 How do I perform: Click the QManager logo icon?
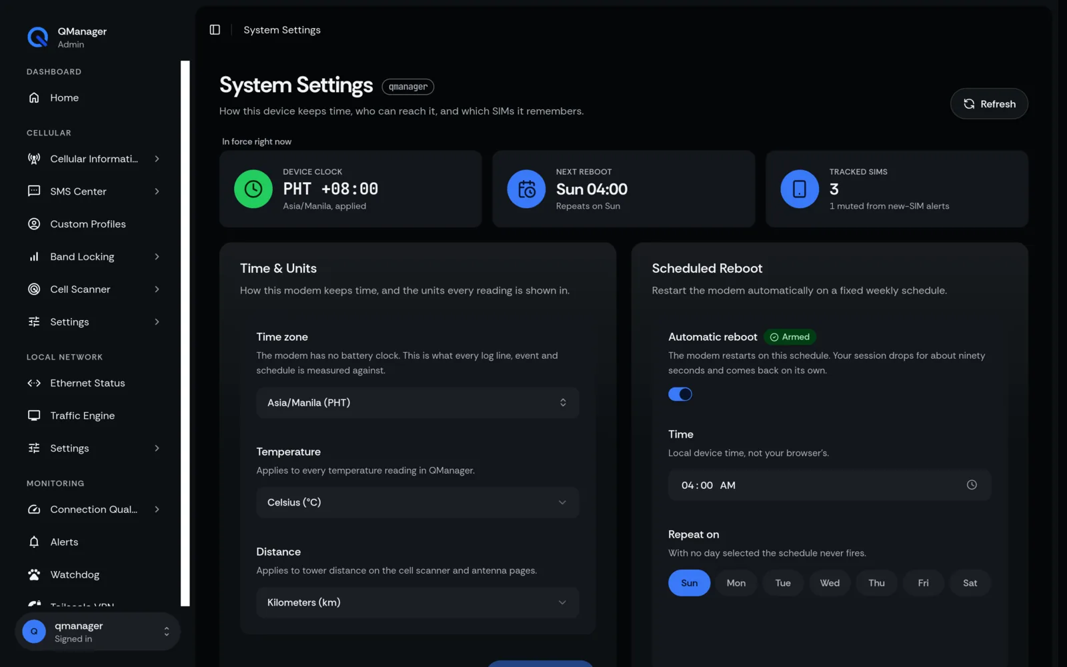(38, 37)
